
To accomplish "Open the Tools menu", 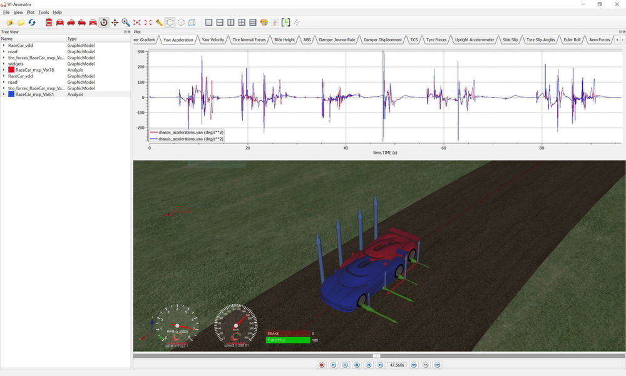I will coord(43,12).
